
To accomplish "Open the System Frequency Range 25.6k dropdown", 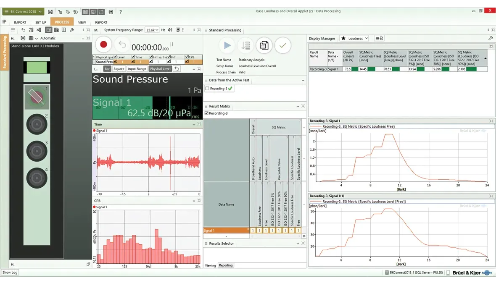I will click(x=152, y=30).
